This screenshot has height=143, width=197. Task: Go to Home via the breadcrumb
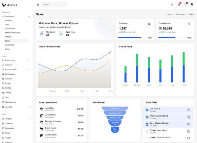[169, 14]
